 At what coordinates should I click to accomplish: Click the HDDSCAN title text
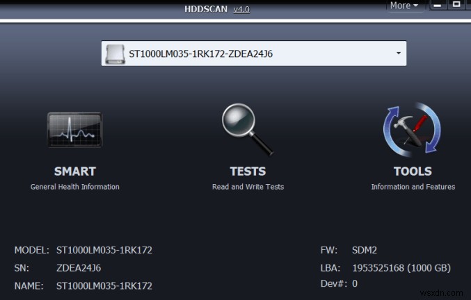[x=206, y=9]
